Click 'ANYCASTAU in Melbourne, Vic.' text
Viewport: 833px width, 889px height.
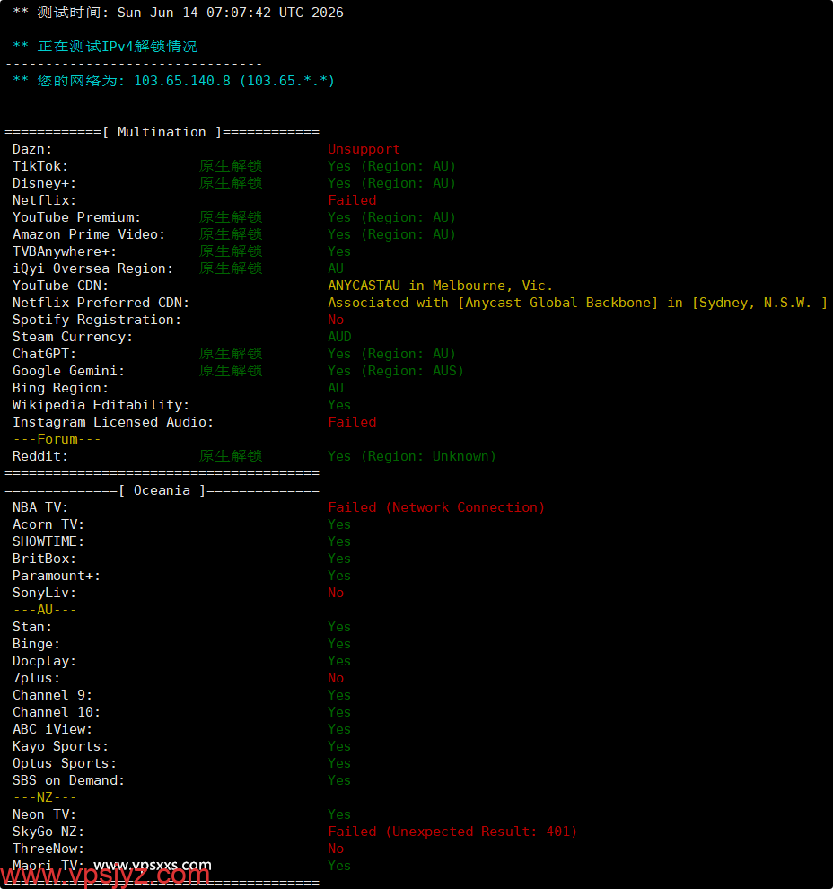[441, 286]
